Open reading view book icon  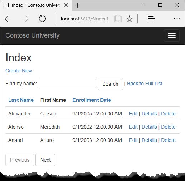(x=118, y=19)
